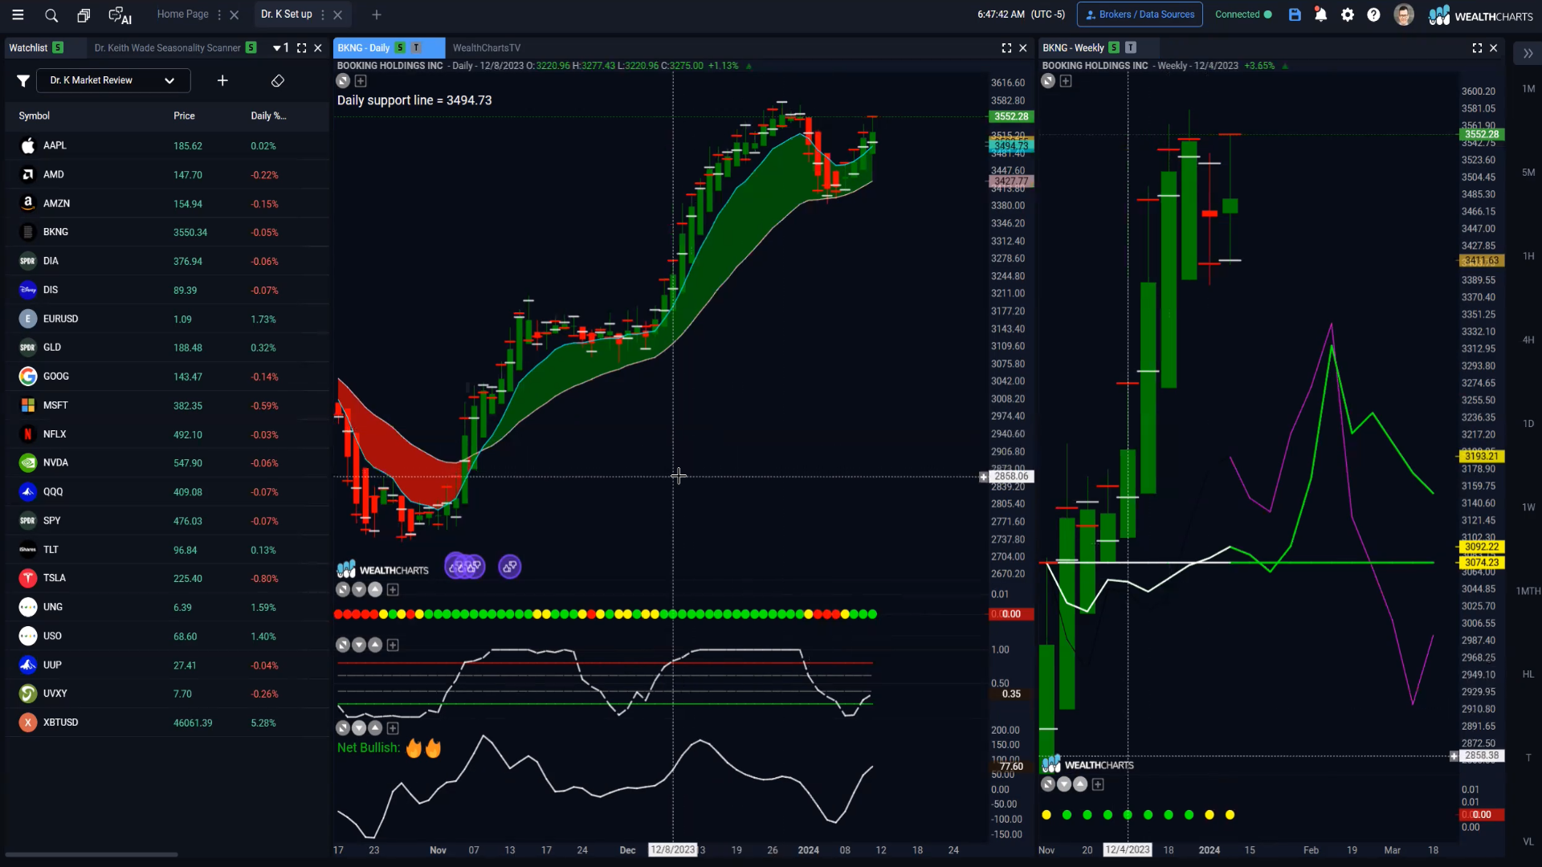
Task: Open the symbol search magnifier
Action: 51,15
